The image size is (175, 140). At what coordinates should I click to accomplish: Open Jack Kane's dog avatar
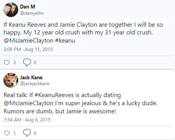11,80
